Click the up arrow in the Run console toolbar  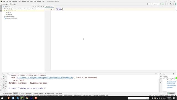point(6,77)
